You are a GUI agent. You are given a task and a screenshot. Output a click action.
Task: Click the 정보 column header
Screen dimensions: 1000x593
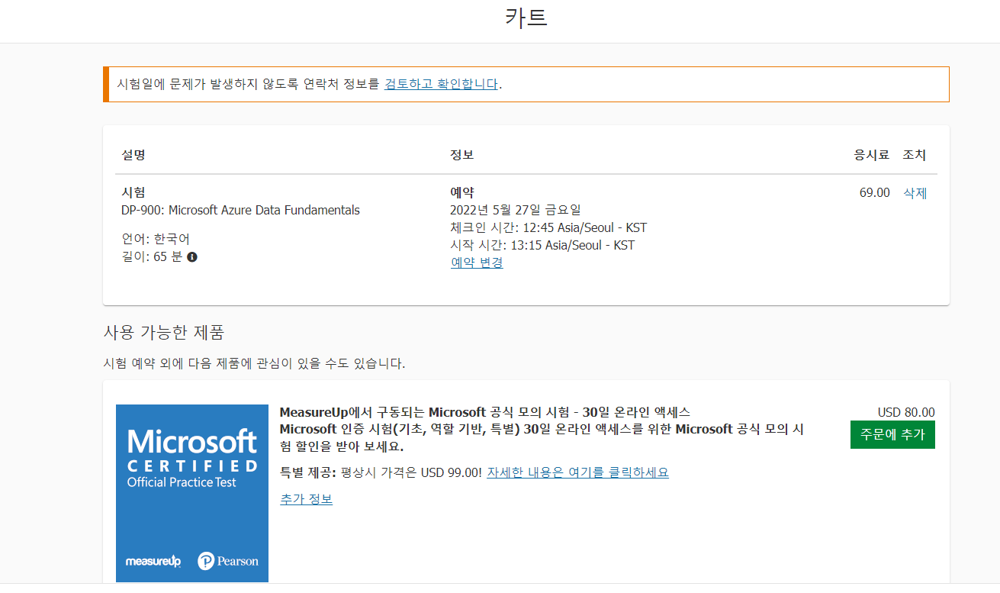point(461,155)
